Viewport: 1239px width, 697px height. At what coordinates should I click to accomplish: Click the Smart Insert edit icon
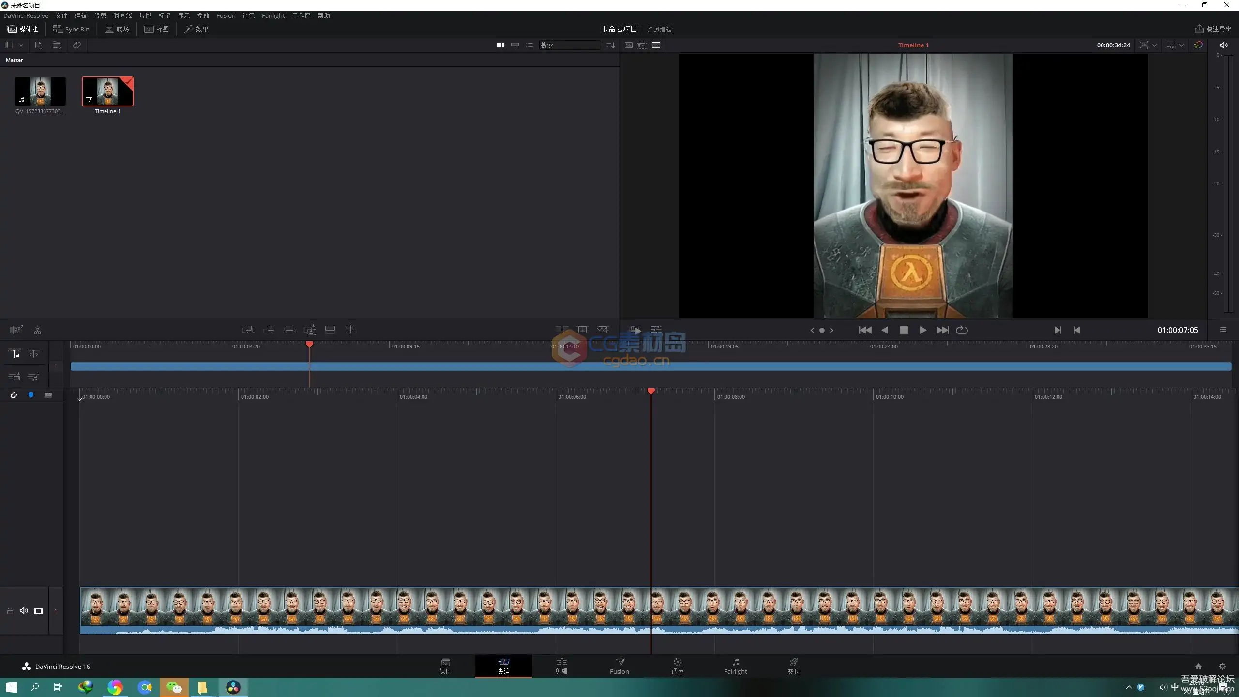[x=249, y=330]
